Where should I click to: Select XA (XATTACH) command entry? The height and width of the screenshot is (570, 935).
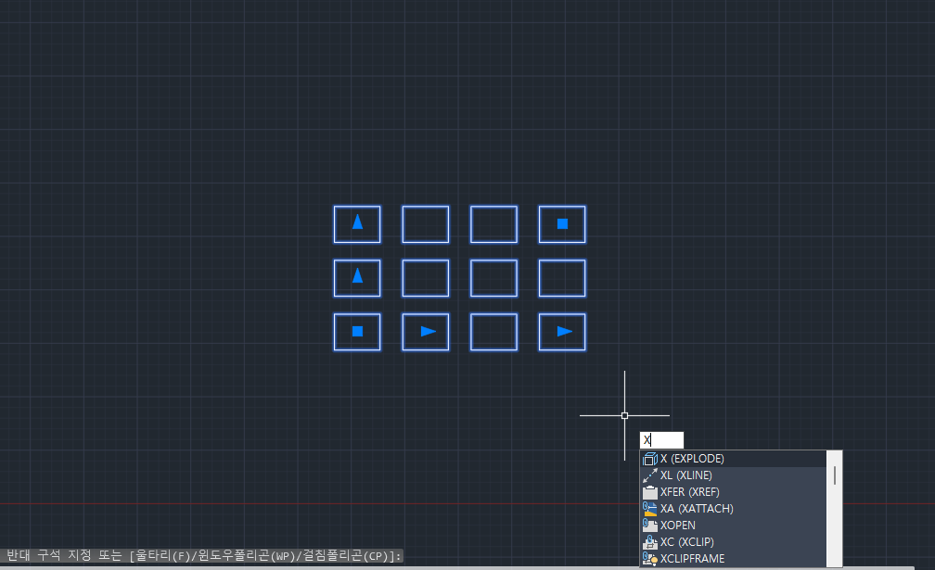click(x=734, y=509)
